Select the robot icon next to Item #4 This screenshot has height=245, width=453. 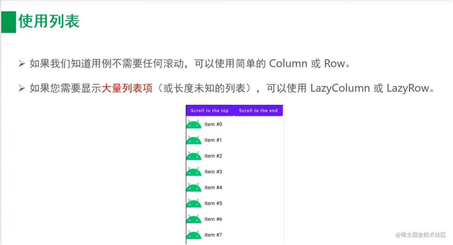[194, 187]
